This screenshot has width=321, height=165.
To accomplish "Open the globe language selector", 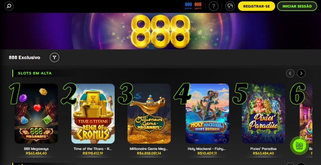I will tap(230, 6).
